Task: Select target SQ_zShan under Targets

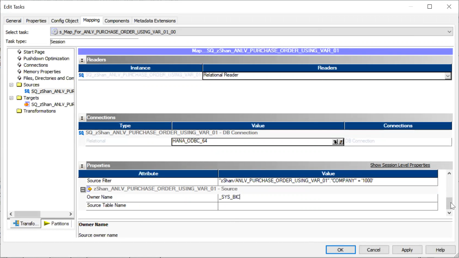Action: [53, 104]
